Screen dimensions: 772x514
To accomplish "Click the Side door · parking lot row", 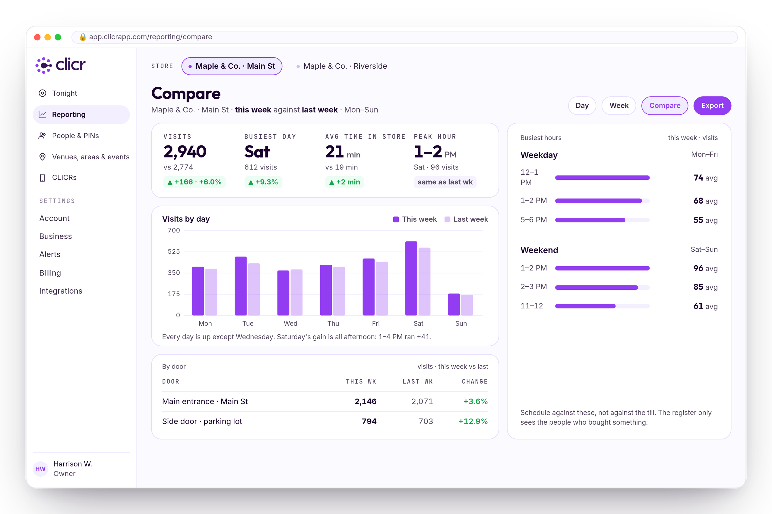I will click(325, 422).
